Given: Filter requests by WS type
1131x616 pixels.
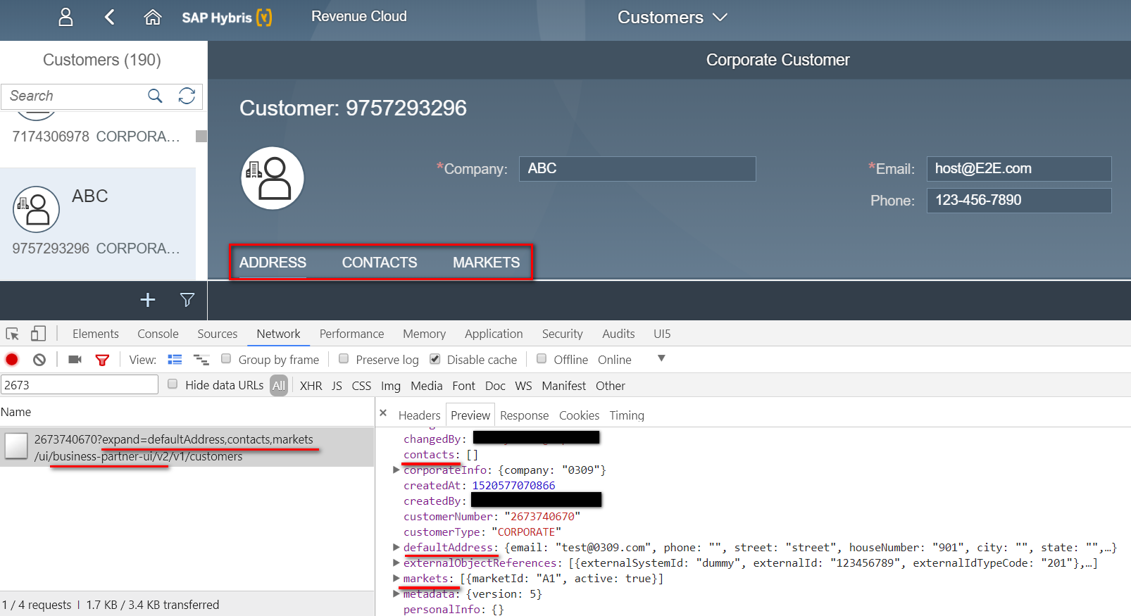Looking at the screenshot, I should [x=523, y=386].
